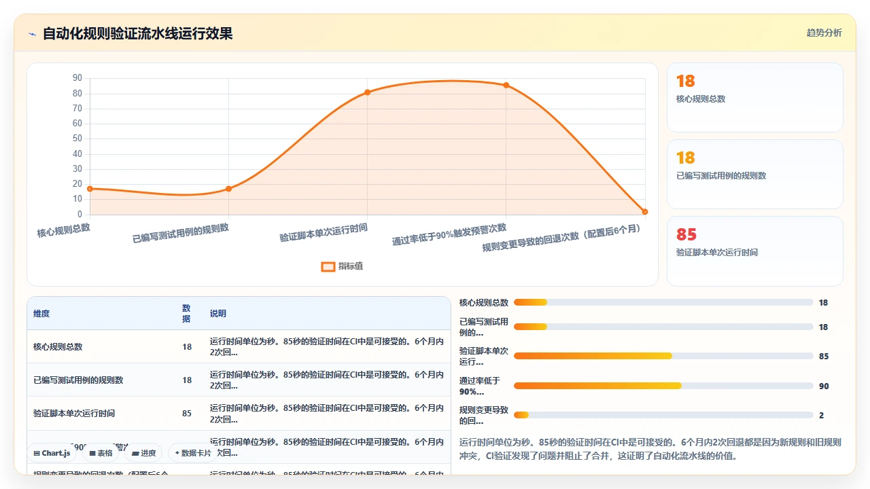The image size is (870, 489).
Task: Open the 已编写测试用例的规则数 stat card
Action: [755, 175]
